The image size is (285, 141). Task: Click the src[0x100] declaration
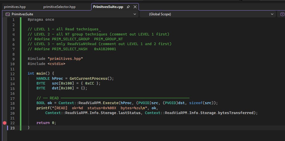pyautogui.click(x=63, y=83)
